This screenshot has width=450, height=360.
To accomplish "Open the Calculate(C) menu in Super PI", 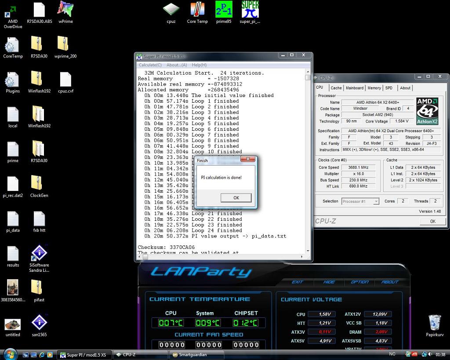I will coord(150,65).
